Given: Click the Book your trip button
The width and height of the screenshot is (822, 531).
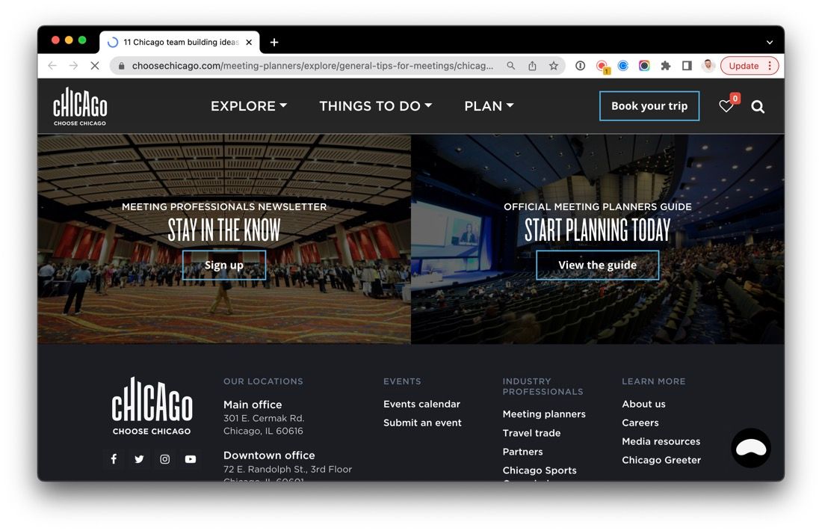Looking at the screenshot, I should click(649, 106).
